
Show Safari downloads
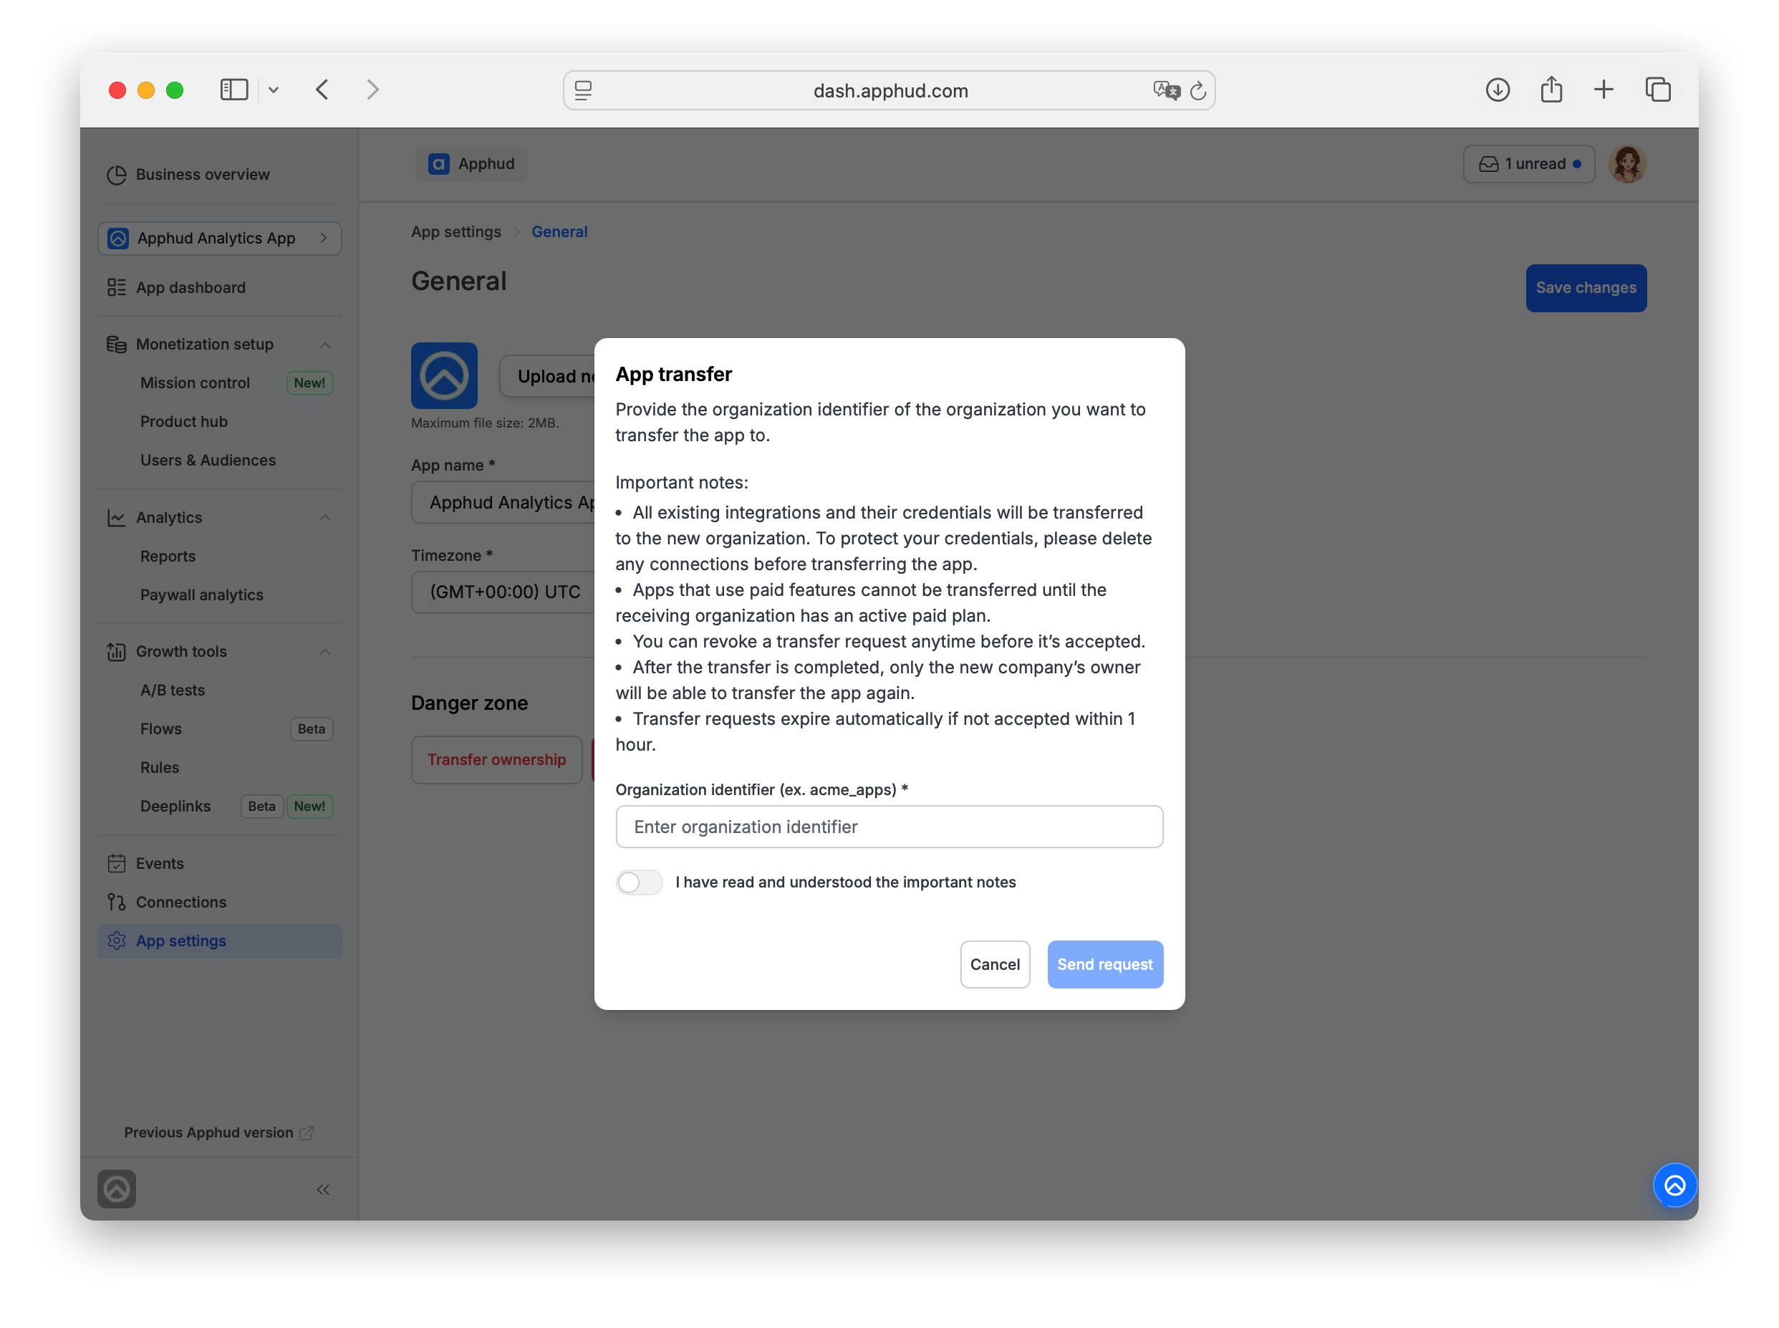coord(1497,90)
